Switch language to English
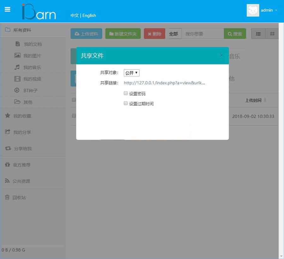Image resolution: width=284 pixels, height=259 pixels. 89,15
